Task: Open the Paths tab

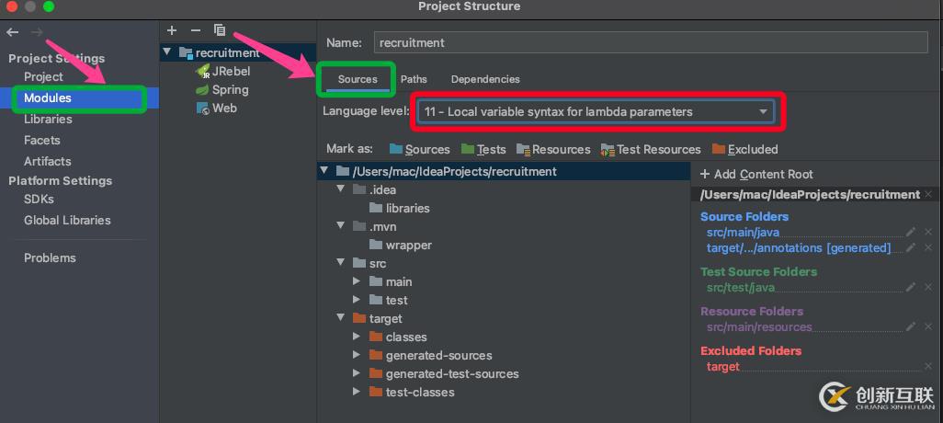Action: 414,79
